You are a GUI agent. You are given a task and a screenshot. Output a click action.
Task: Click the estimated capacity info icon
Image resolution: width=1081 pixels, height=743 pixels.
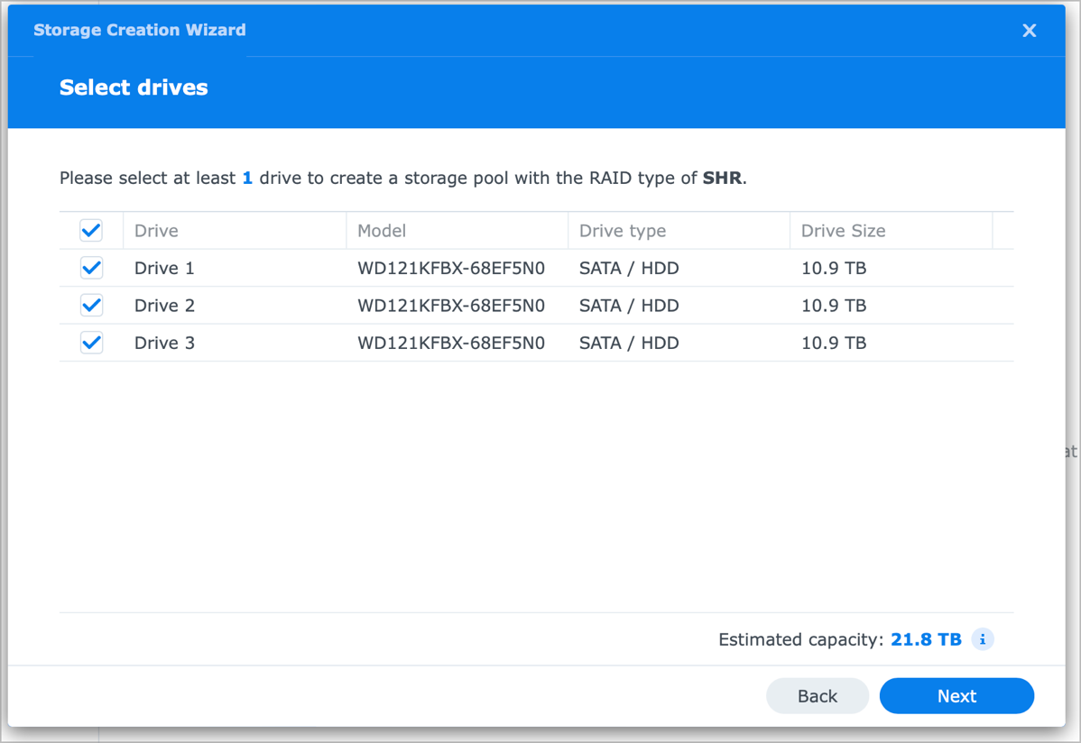tap(983, 639)
